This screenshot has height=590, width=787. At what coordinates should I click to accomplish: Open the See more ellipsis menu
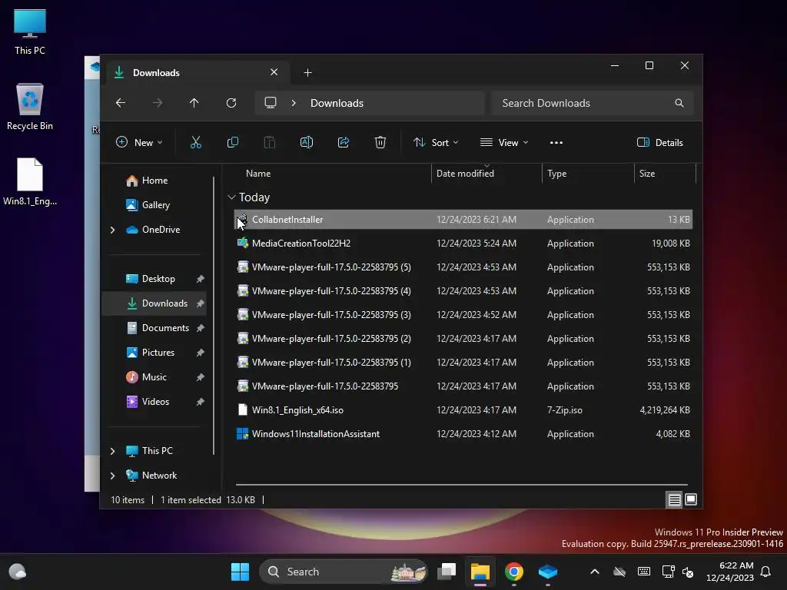click(x=556, y=142)
